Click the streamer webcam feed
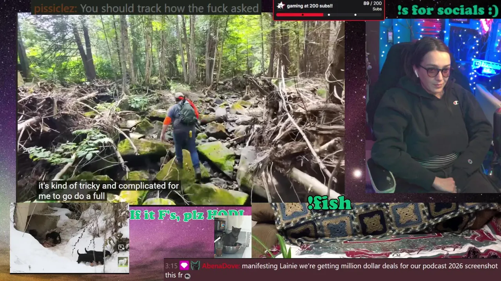The height and width of the screenshot is (281, 501). click(433, 105)
